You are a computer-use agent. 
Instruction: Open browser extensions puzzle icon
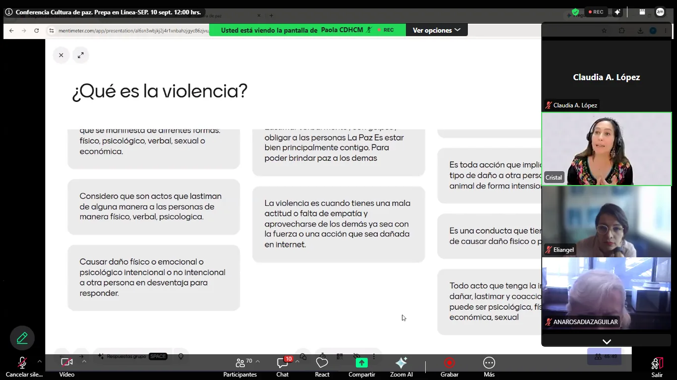621,31
